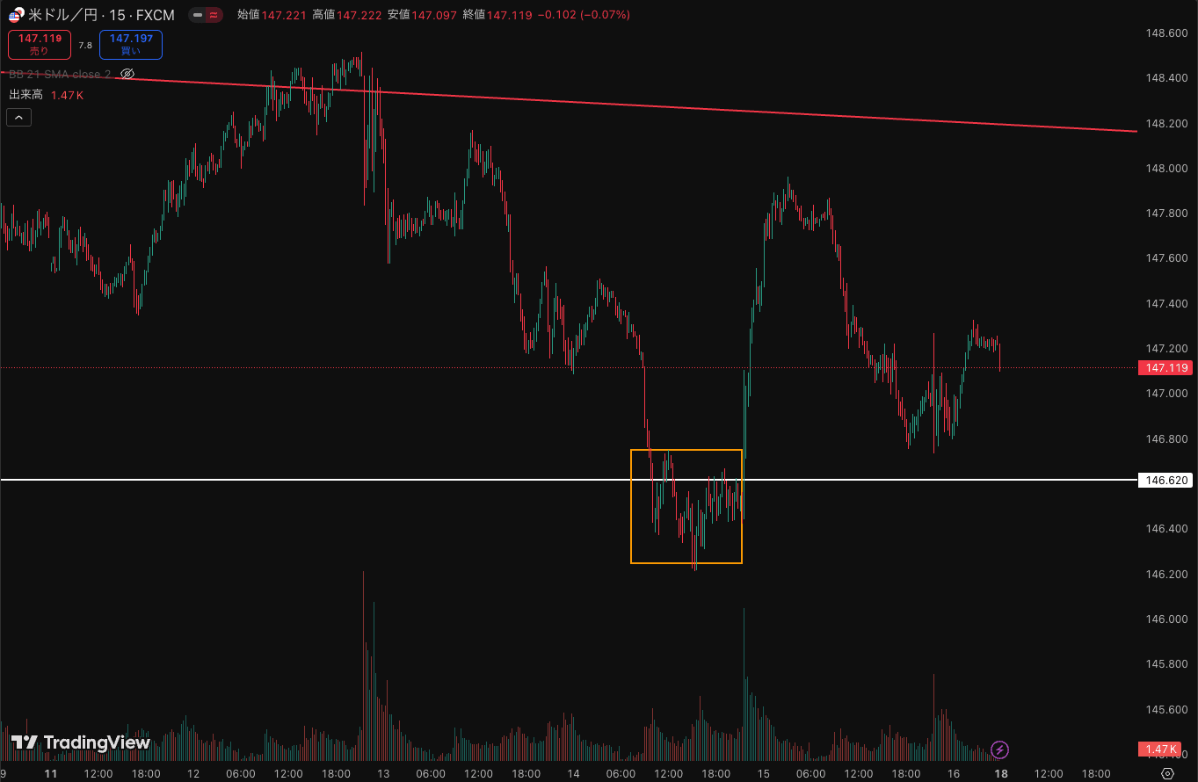1198x782 pixels.
Task: Select the white horizontal line at 146.620
Action: 352,480
